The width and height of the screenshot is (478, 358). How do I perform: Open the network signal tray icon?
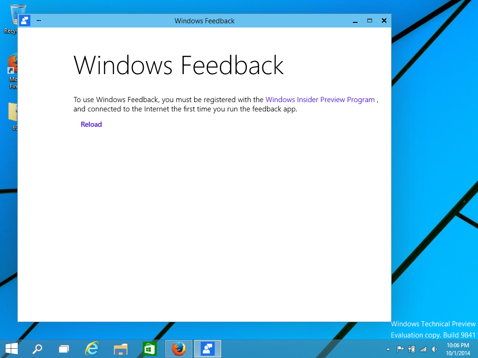click(423, 349)
